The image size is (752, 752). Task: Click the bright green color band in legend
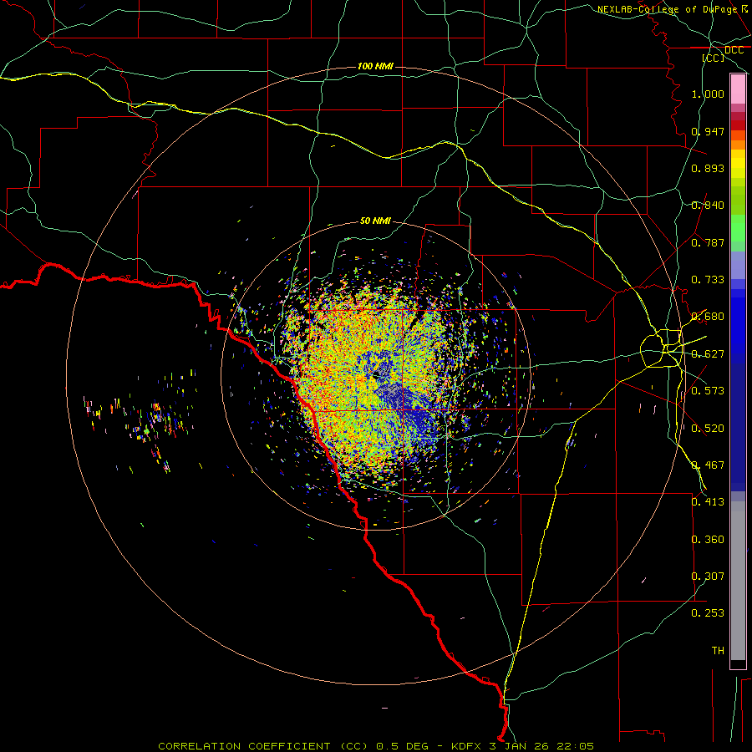738,227
